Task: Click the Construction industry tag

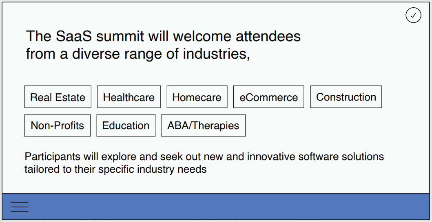Action: point(346,97)
